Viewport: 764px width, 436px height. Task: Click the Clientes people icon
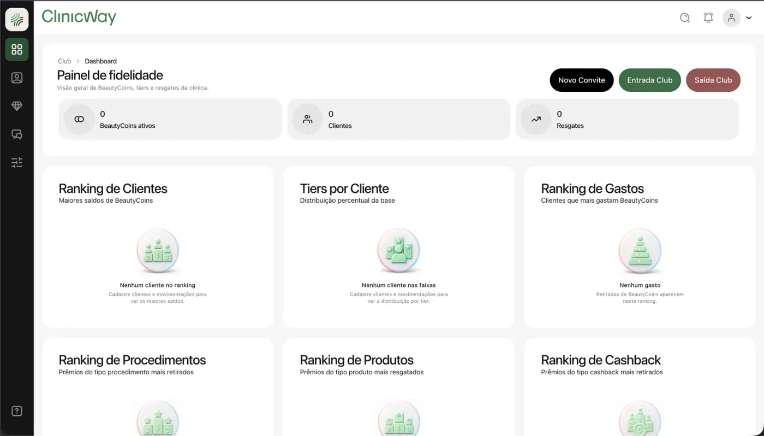(308, 119)
